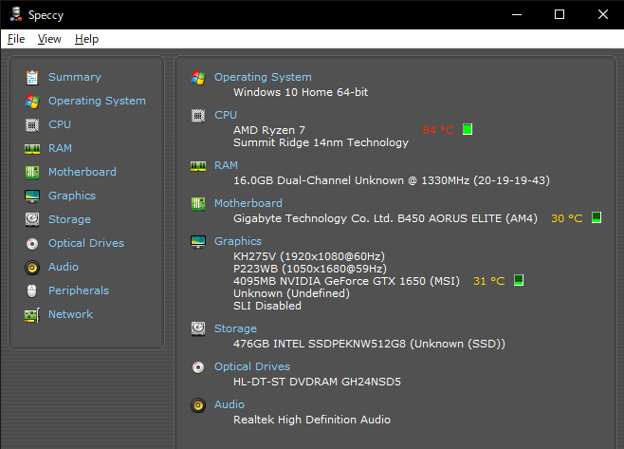Click the GTX 1650 temperature indicator icon
The image size is (624, 449).
click(519, 280)
